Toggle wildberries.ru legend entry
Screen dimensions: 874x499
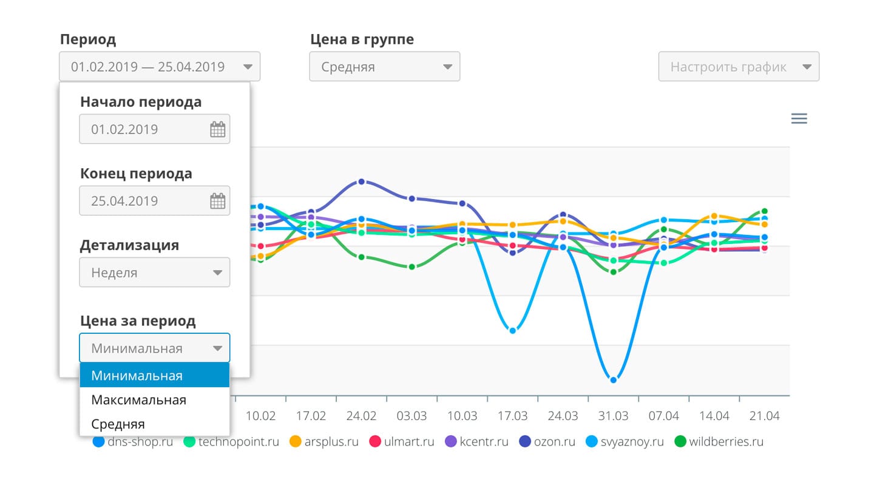pos(719,441)
